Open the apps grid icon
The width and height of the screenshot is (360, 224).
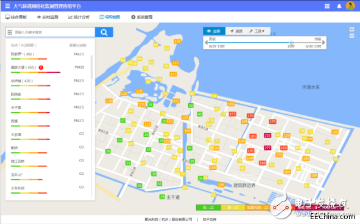pyautogui.click(x=327, y=6)
